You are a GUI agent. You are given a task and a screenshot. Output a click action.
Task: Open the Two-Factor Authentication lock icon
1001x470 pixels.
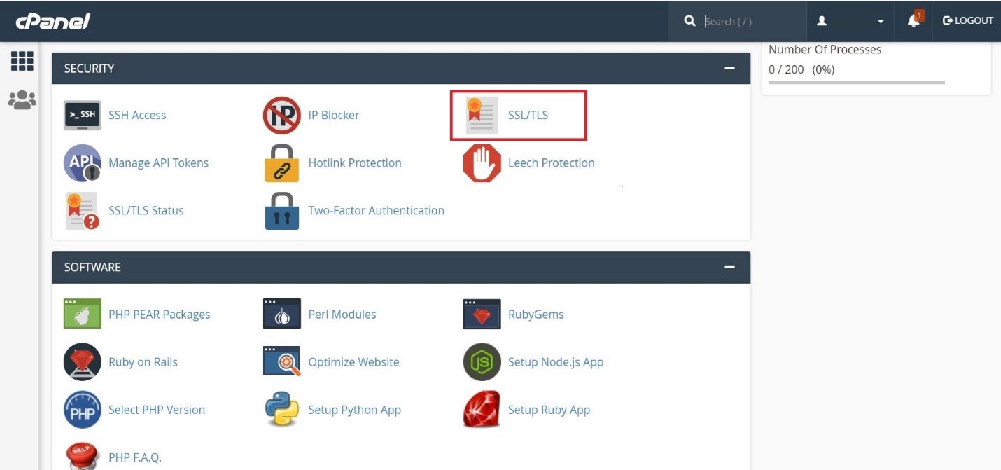282,210
